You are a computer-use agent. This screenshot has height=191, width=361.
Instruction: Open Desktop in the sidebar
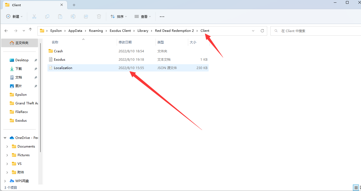[x=22, y=60]
